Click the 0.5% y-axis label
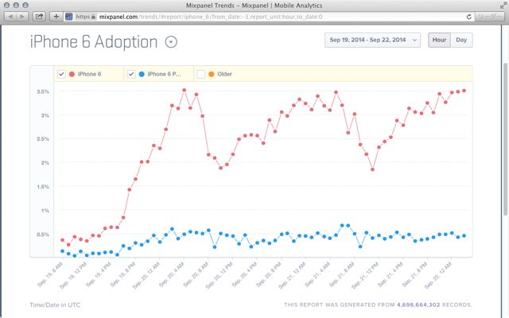509x318 pixels. click(43, 235)
